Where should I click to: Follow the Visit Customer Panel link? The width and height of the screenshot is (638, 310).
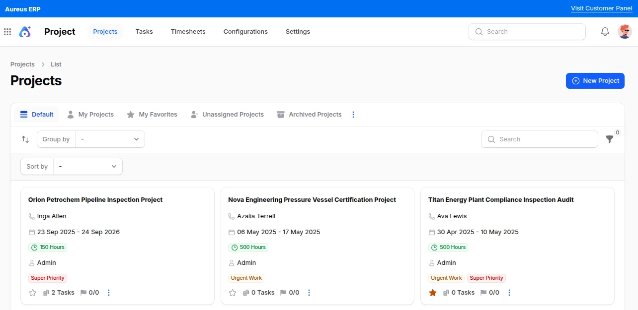pos(602,8)
